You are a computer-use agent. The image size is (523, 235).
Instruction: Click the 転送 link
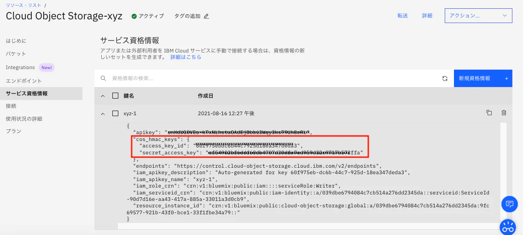point(402,16)
